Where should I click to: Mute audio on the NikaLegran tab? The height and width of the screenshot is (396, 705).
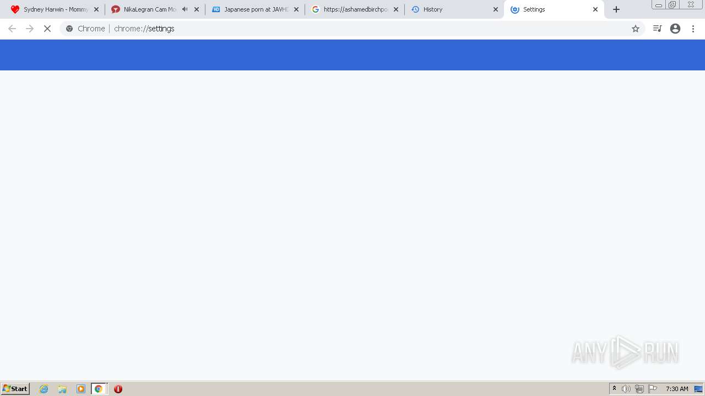point(185,9)
